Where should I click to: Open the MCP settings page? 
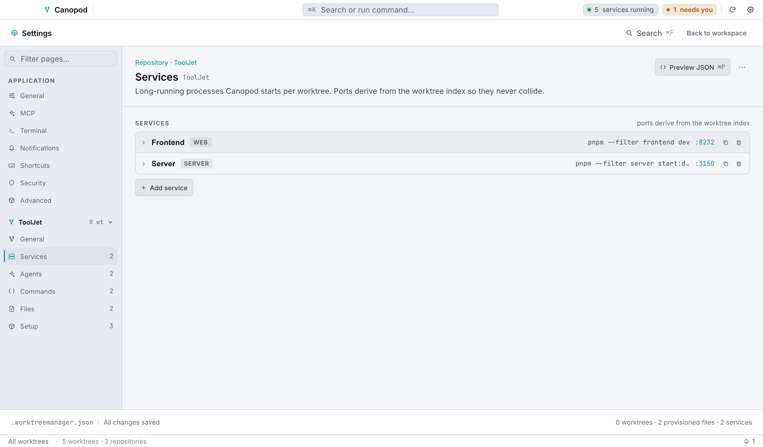(60, 113)
